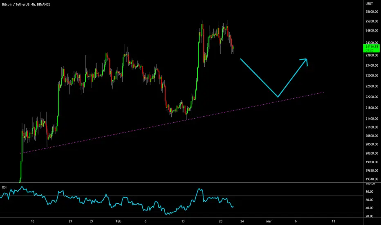Click the RSI 20.00 scale label
Screen dimensions: 381x225
[x=369, y=216]
